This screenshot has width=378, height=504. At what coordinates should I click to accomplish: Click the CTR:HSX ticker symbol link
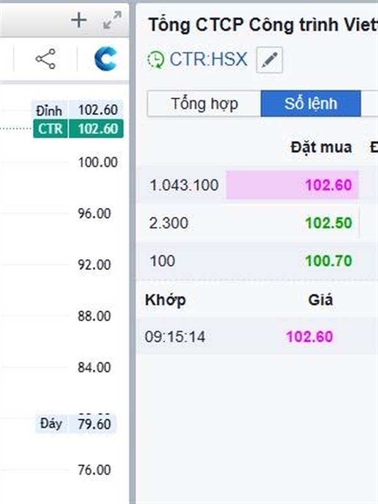[209, 60]
